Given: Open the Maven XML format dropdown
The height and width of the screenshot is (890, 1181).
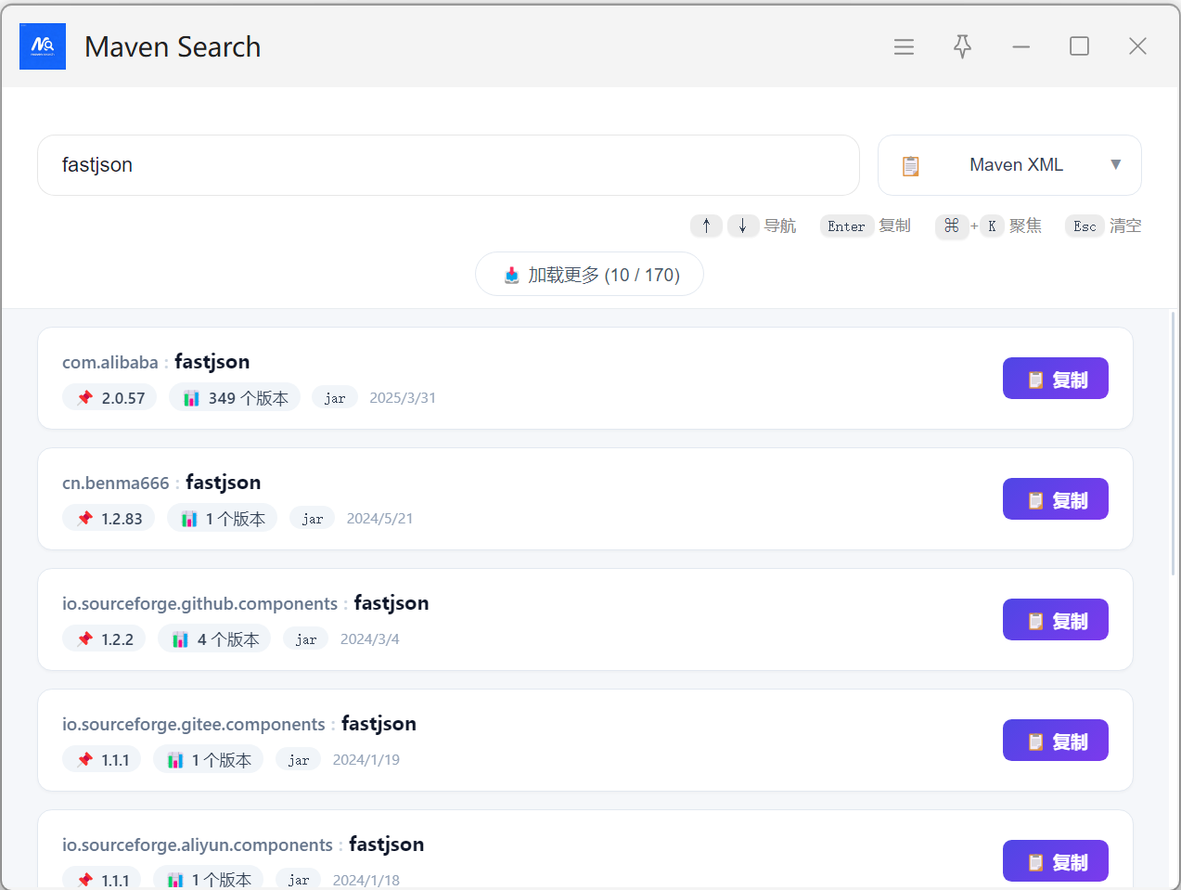Looking at the screenshot, I should 1009,165.
